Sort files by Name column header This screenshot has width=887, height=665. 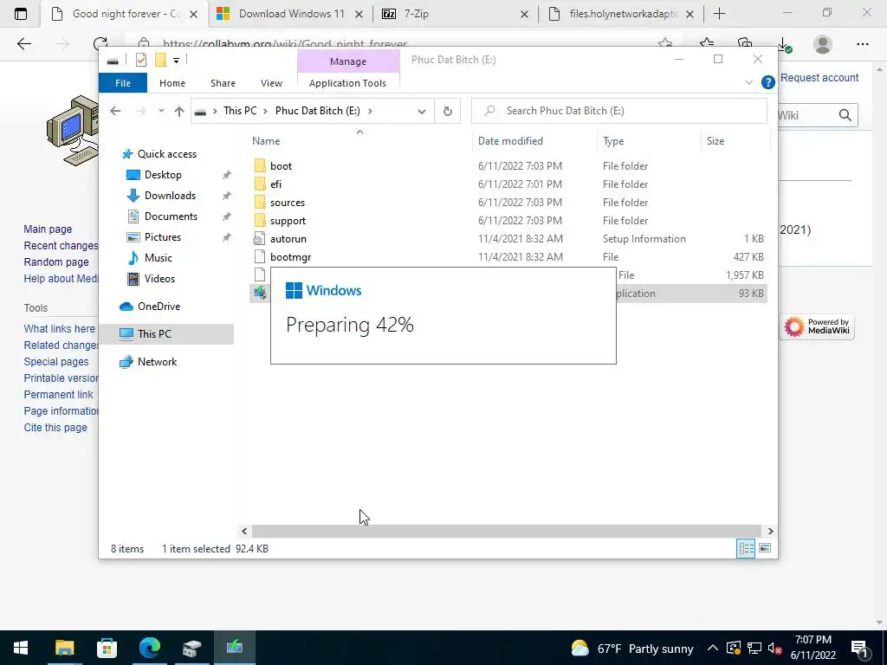point(266,141)
